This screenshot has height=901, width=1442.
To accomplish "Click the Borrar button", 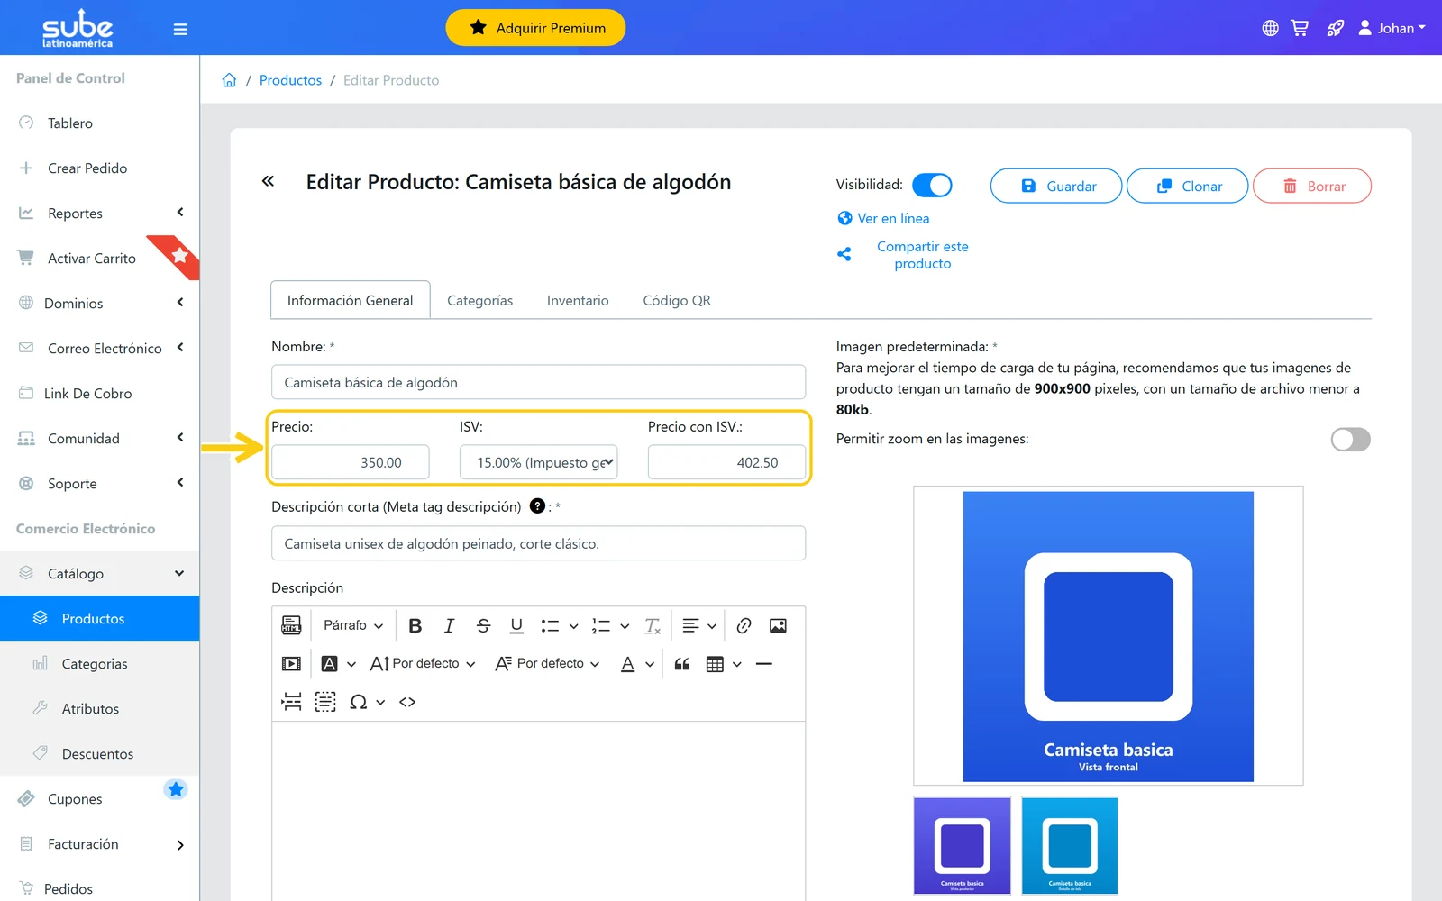I will (1312, 186).
